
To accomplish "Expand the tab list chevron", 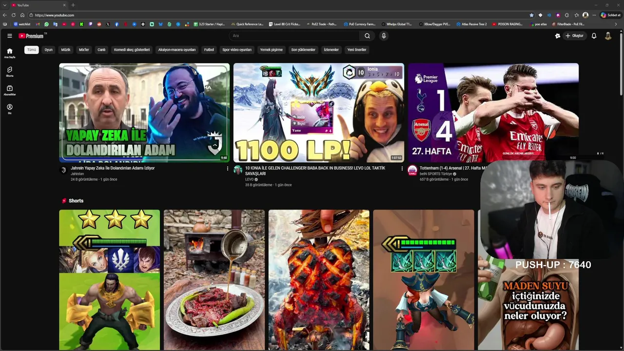I will (x=5, y=5).
